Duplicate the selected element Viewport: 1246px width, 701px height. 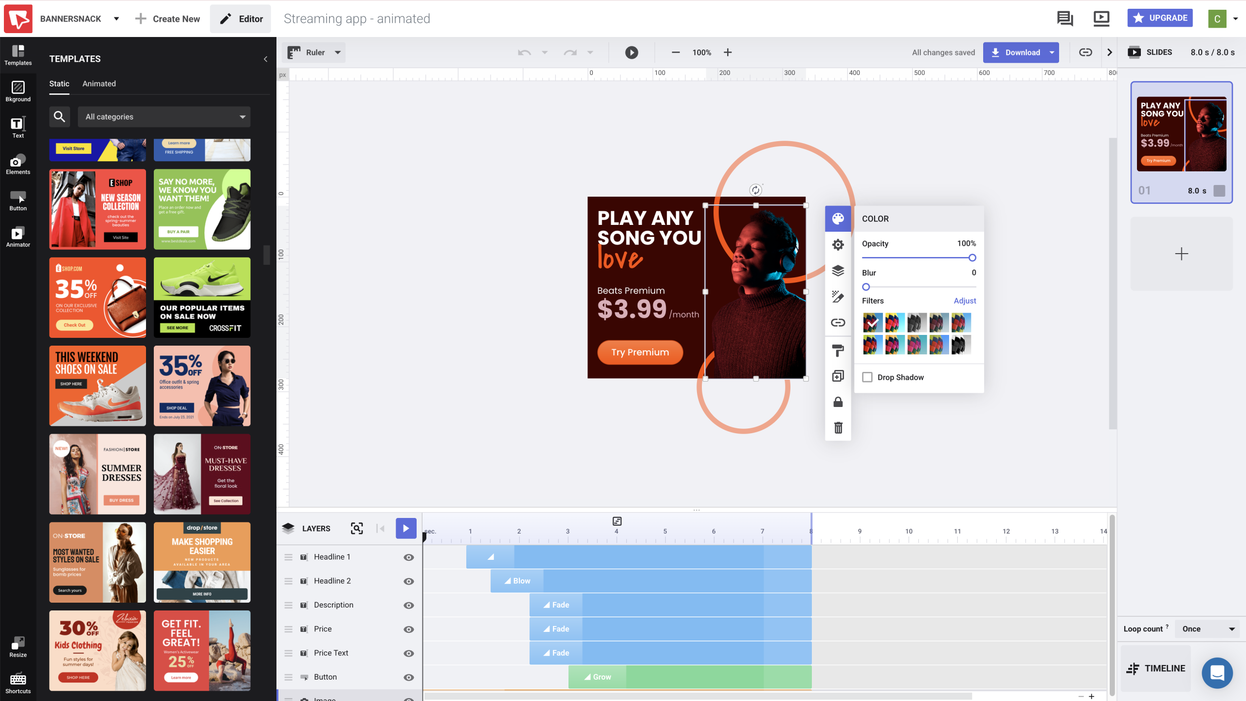[x=838, y=376]
